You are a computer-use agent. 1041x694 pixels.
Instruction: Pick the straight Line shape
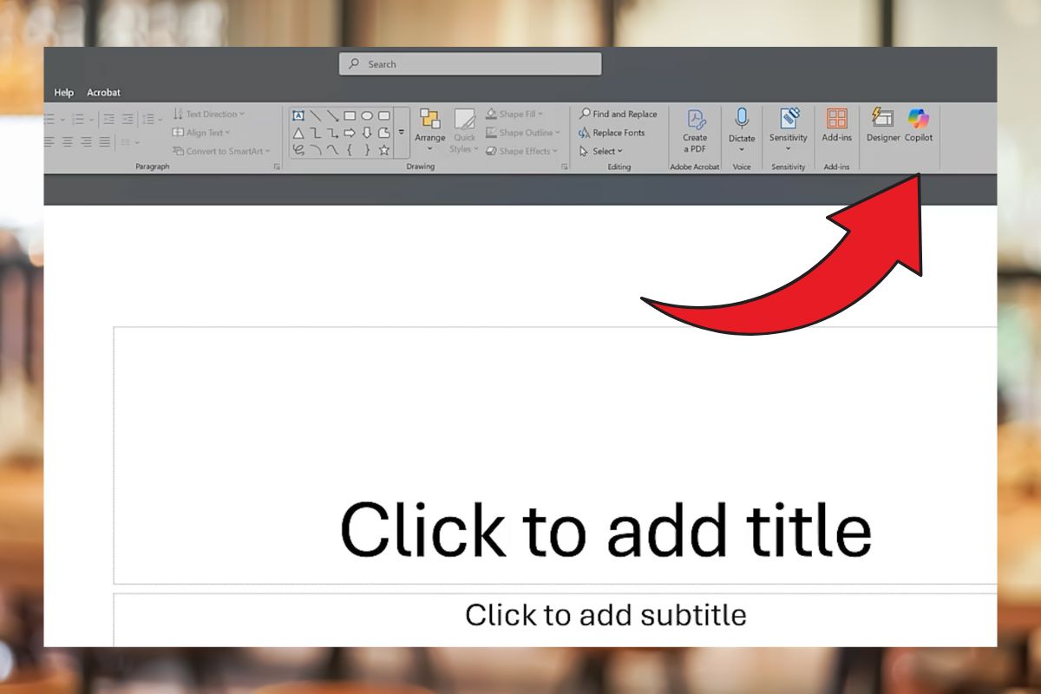click(316, 115)
